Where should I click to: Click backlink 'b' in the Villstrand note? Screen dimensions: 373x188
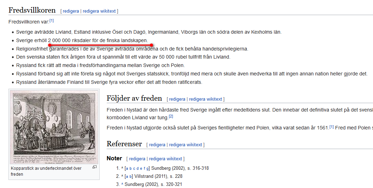pyautogui.click(x=131, y=176)
